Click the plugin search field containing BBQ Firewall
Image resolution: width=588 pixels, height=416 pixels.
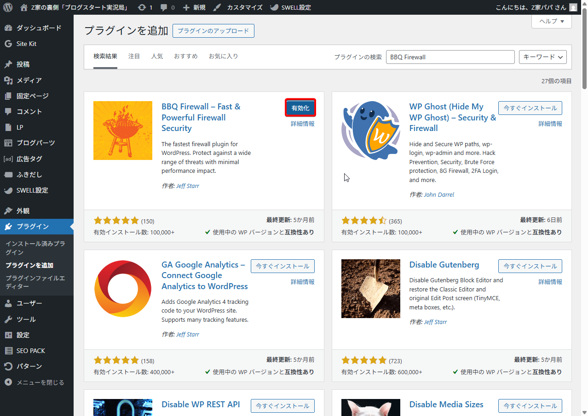(450, 57)
